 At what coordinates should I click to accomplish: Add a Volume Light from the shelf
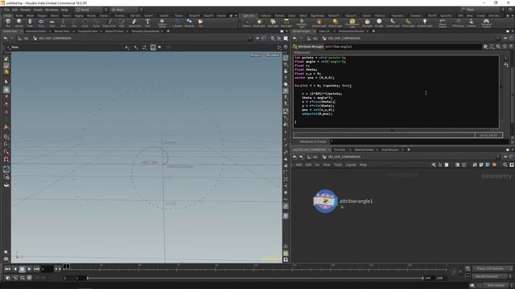319,23
